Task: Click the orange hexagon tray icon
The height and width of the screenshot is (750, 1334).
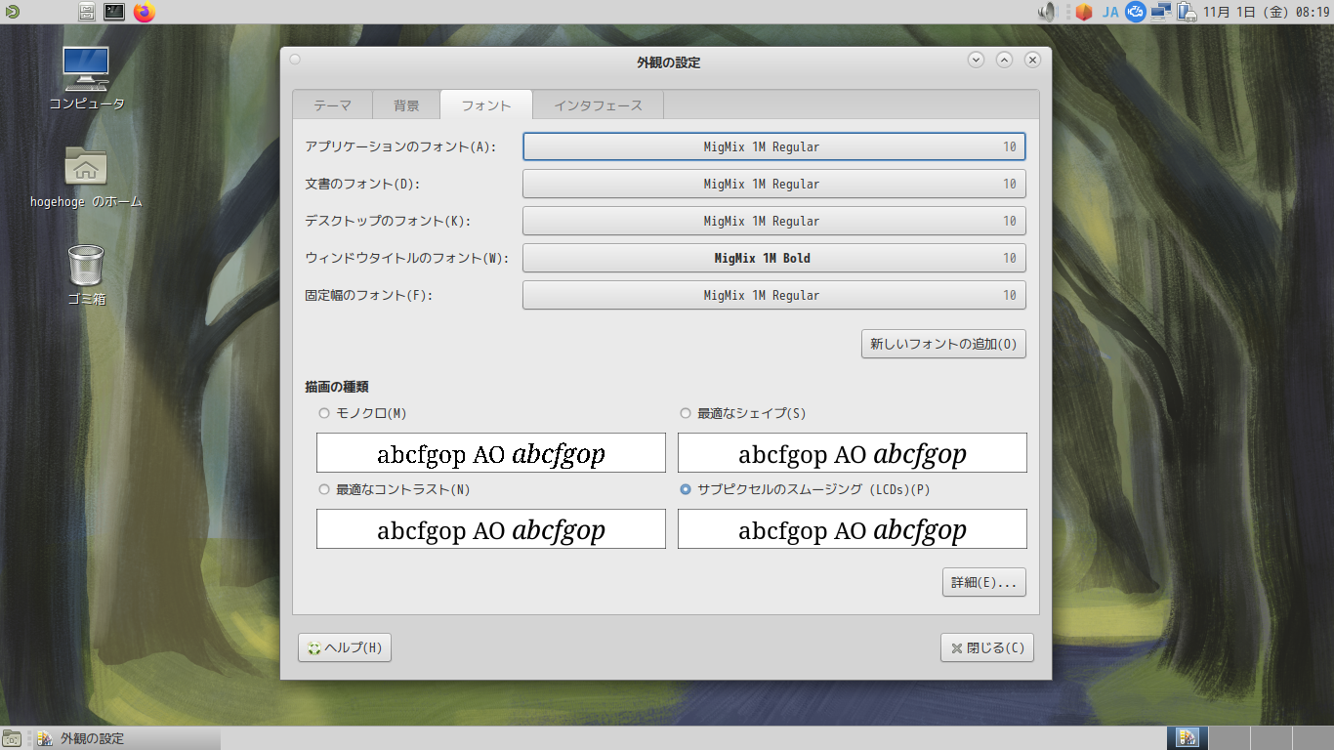Action: [1083, 12]
